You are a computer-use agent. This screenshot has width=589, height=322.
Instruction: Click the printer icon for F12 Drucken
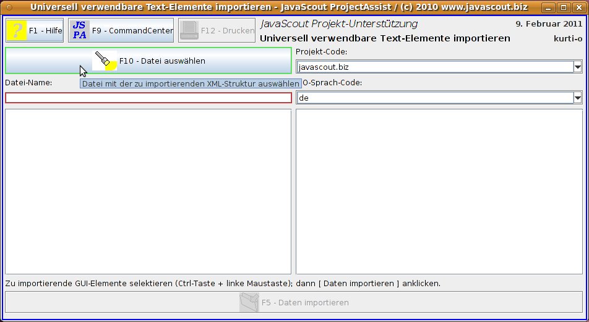point(189,30)
